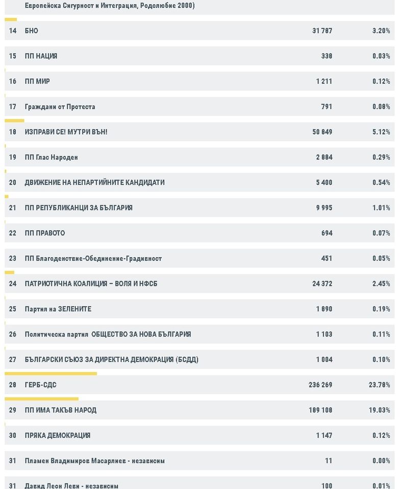Select the ПРЯКА ДЕМОКРАЦИЯ party name
This screenshot has height=489, width=403.
point(57,435)
